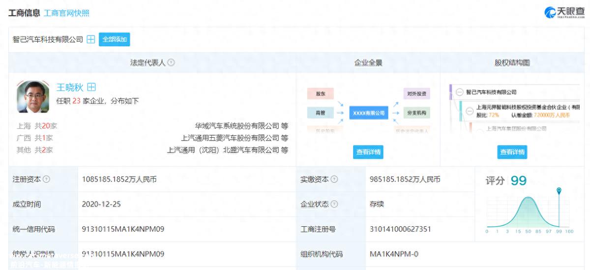The image size is (590, 270).
Task: Open 王晓秋 portrait photo
Action: pos(33,97)
